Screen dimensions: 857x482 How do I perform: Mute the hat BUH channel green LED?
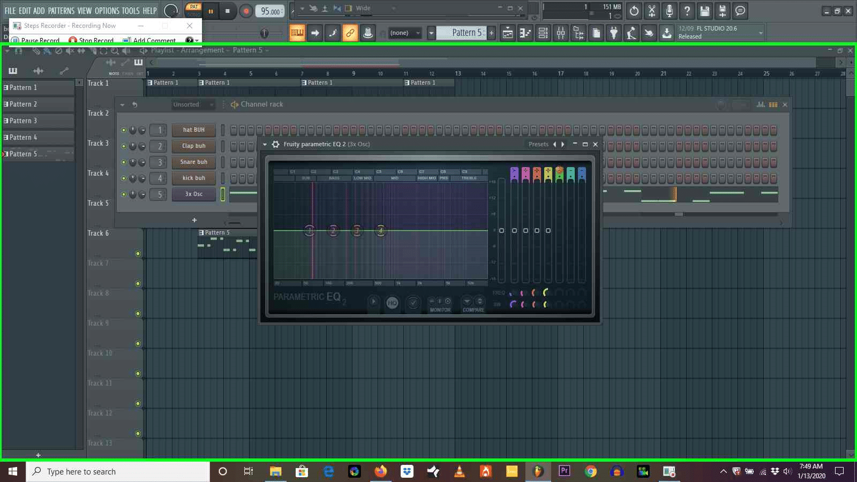124,130
